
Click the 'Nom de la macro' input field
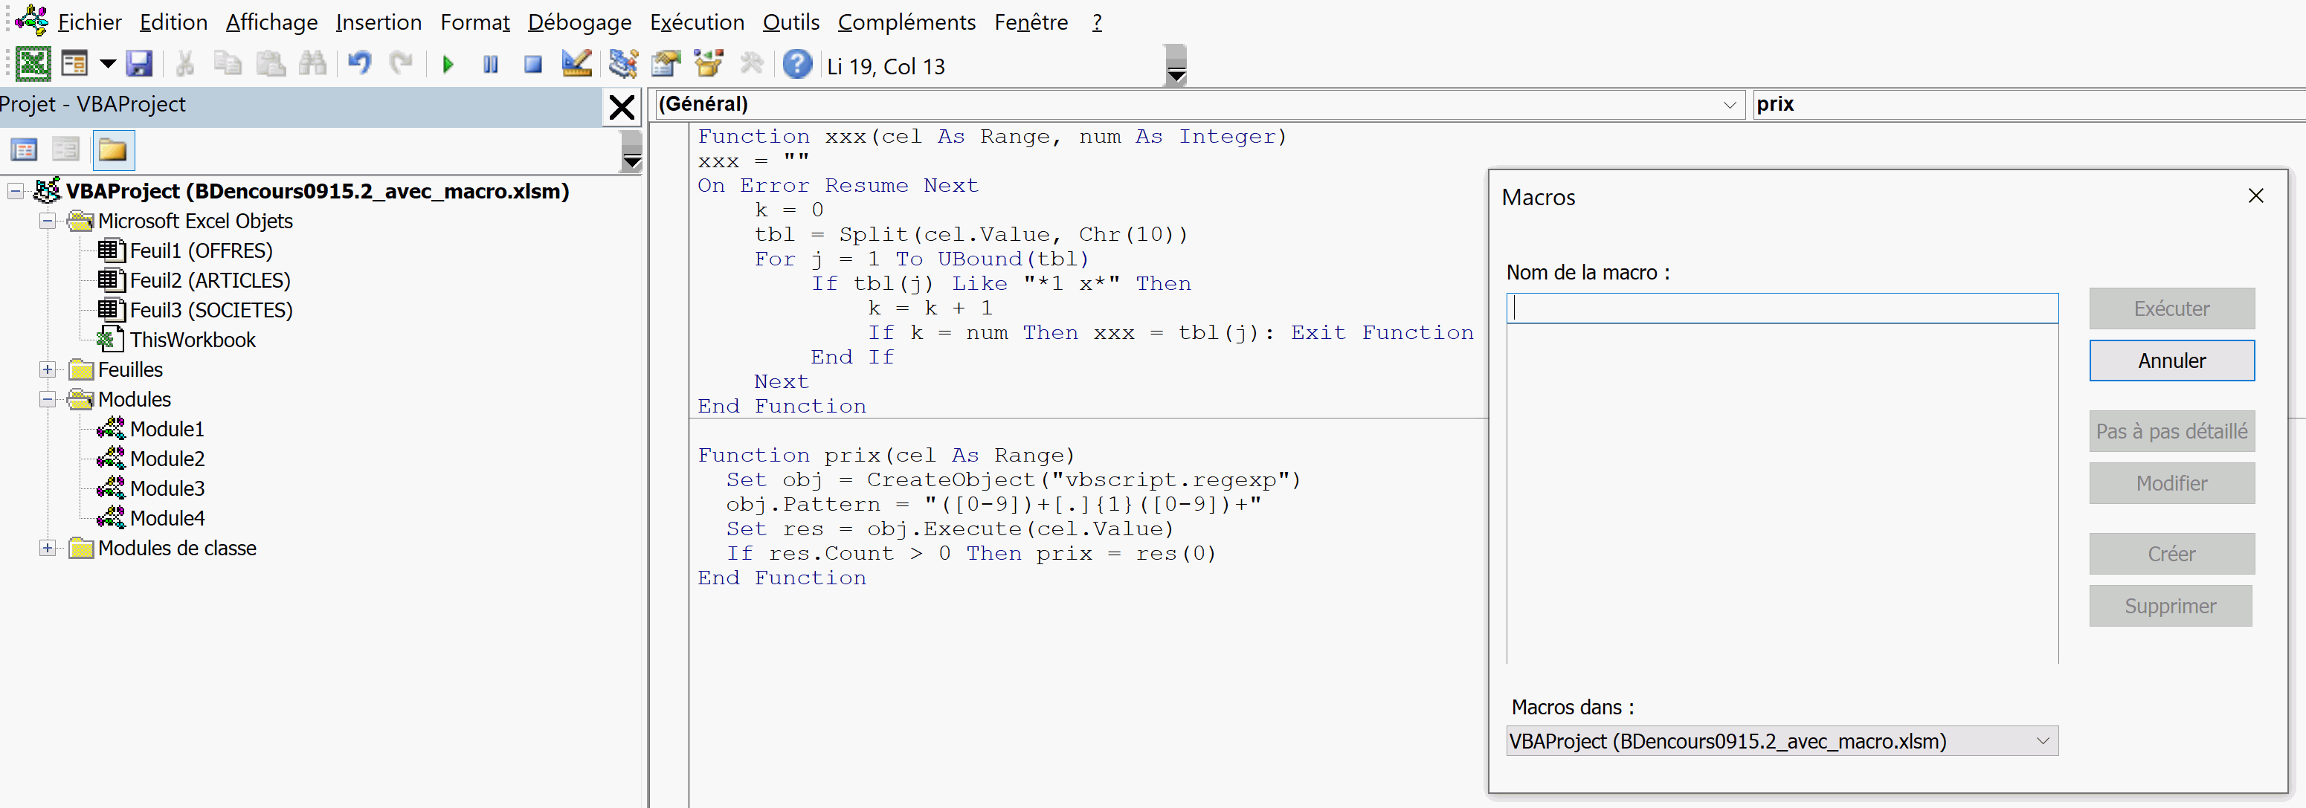point(1782,308)
